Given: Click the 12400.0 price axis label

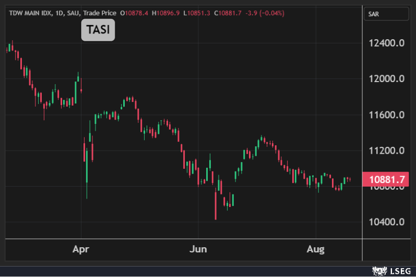Looking at the screenshot, I should 387,43.
